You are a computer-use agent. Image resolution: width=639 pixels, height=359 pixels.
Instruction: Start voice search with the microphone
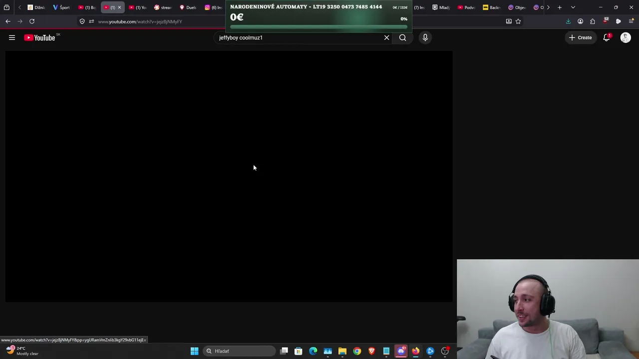(425, 37)
